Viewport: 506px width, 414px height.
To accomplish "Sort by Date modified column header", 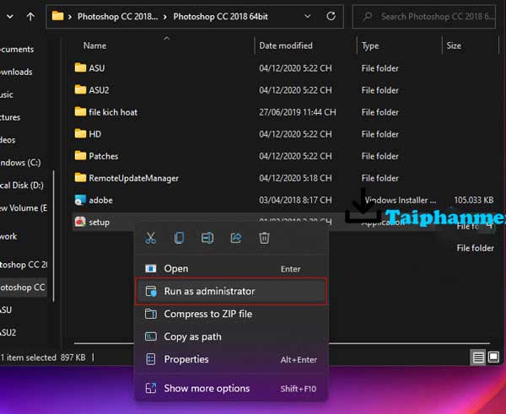I will (x=286, y=46).
